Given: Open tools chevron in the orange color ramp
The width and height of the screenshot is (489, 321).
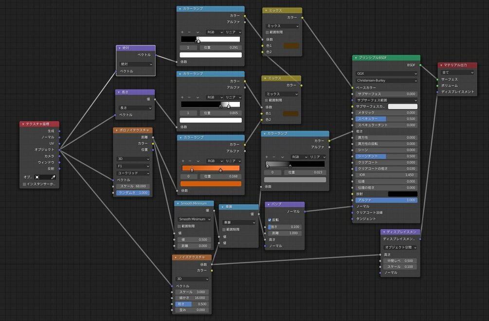Looking at the screenshot, I should 199,161.
